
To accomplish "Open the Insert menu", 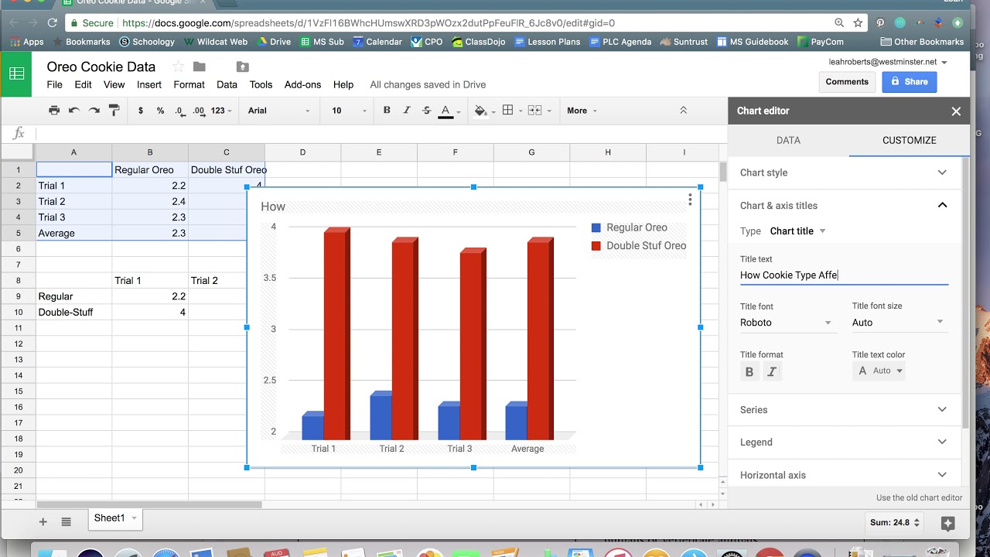I will click(x=149, y=84).
